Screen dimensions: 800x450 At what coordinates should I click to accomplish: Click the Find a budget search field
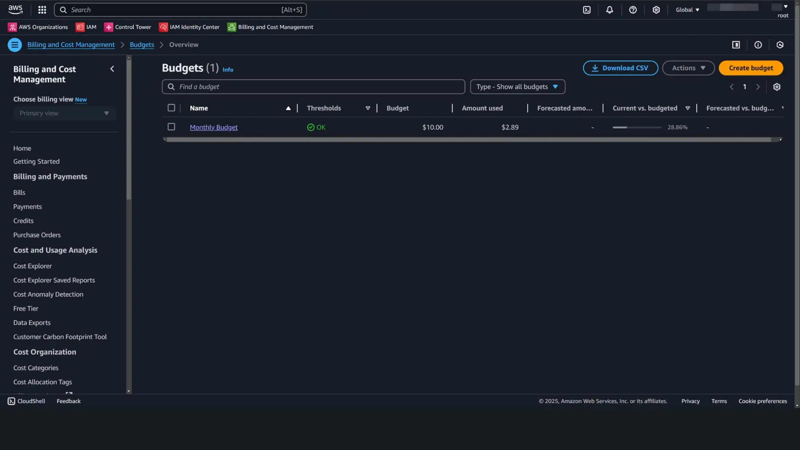(313, 87)
